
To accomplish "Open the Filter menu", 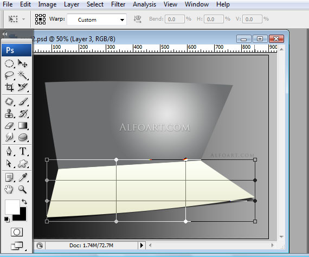I will tap(118, 4).
